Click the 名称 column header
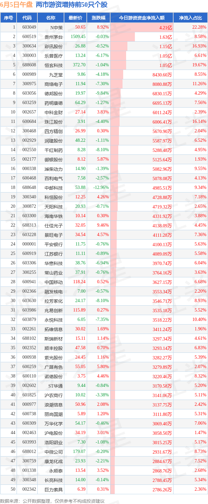 pyautogui.click(x=51, y=18)
